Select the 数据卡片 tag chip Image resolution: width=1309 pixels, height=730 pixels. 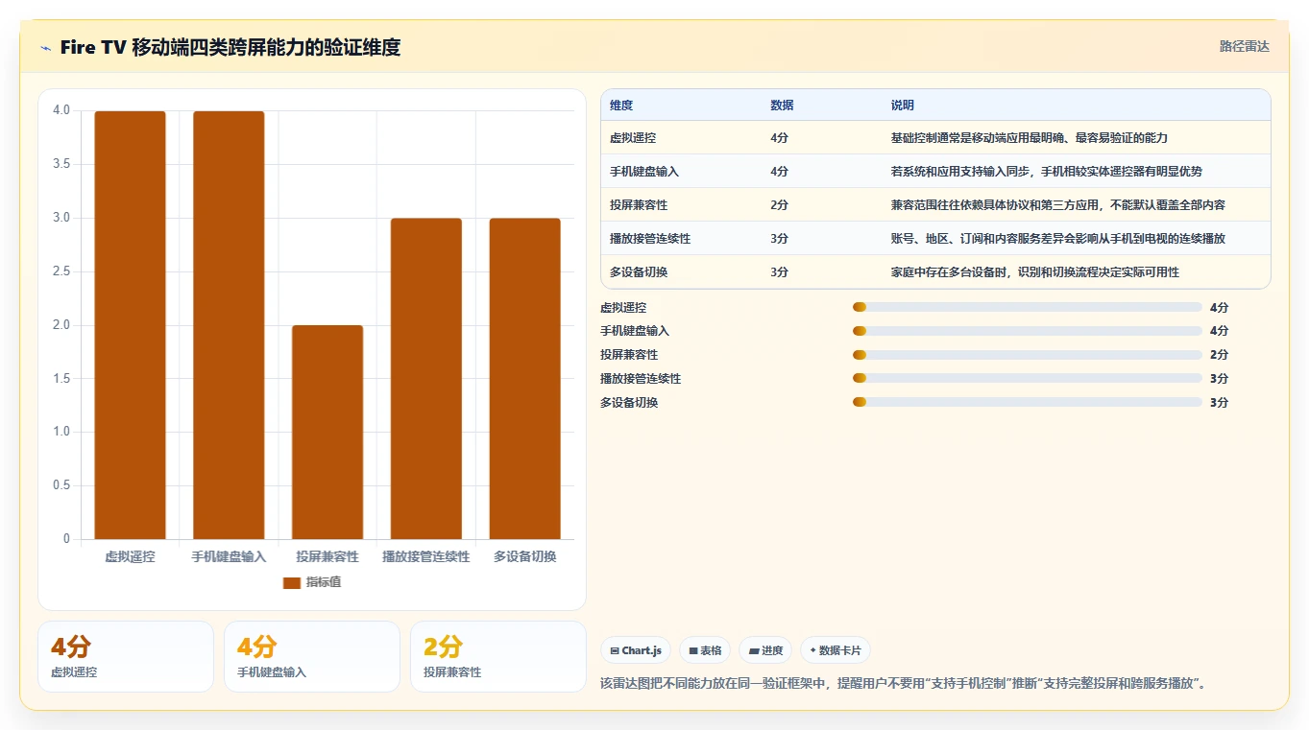pos(836,650)
